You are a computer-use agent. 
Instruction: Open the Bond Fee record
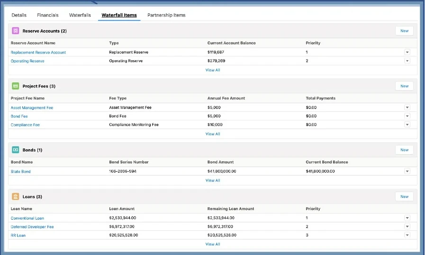coord(19,116)
